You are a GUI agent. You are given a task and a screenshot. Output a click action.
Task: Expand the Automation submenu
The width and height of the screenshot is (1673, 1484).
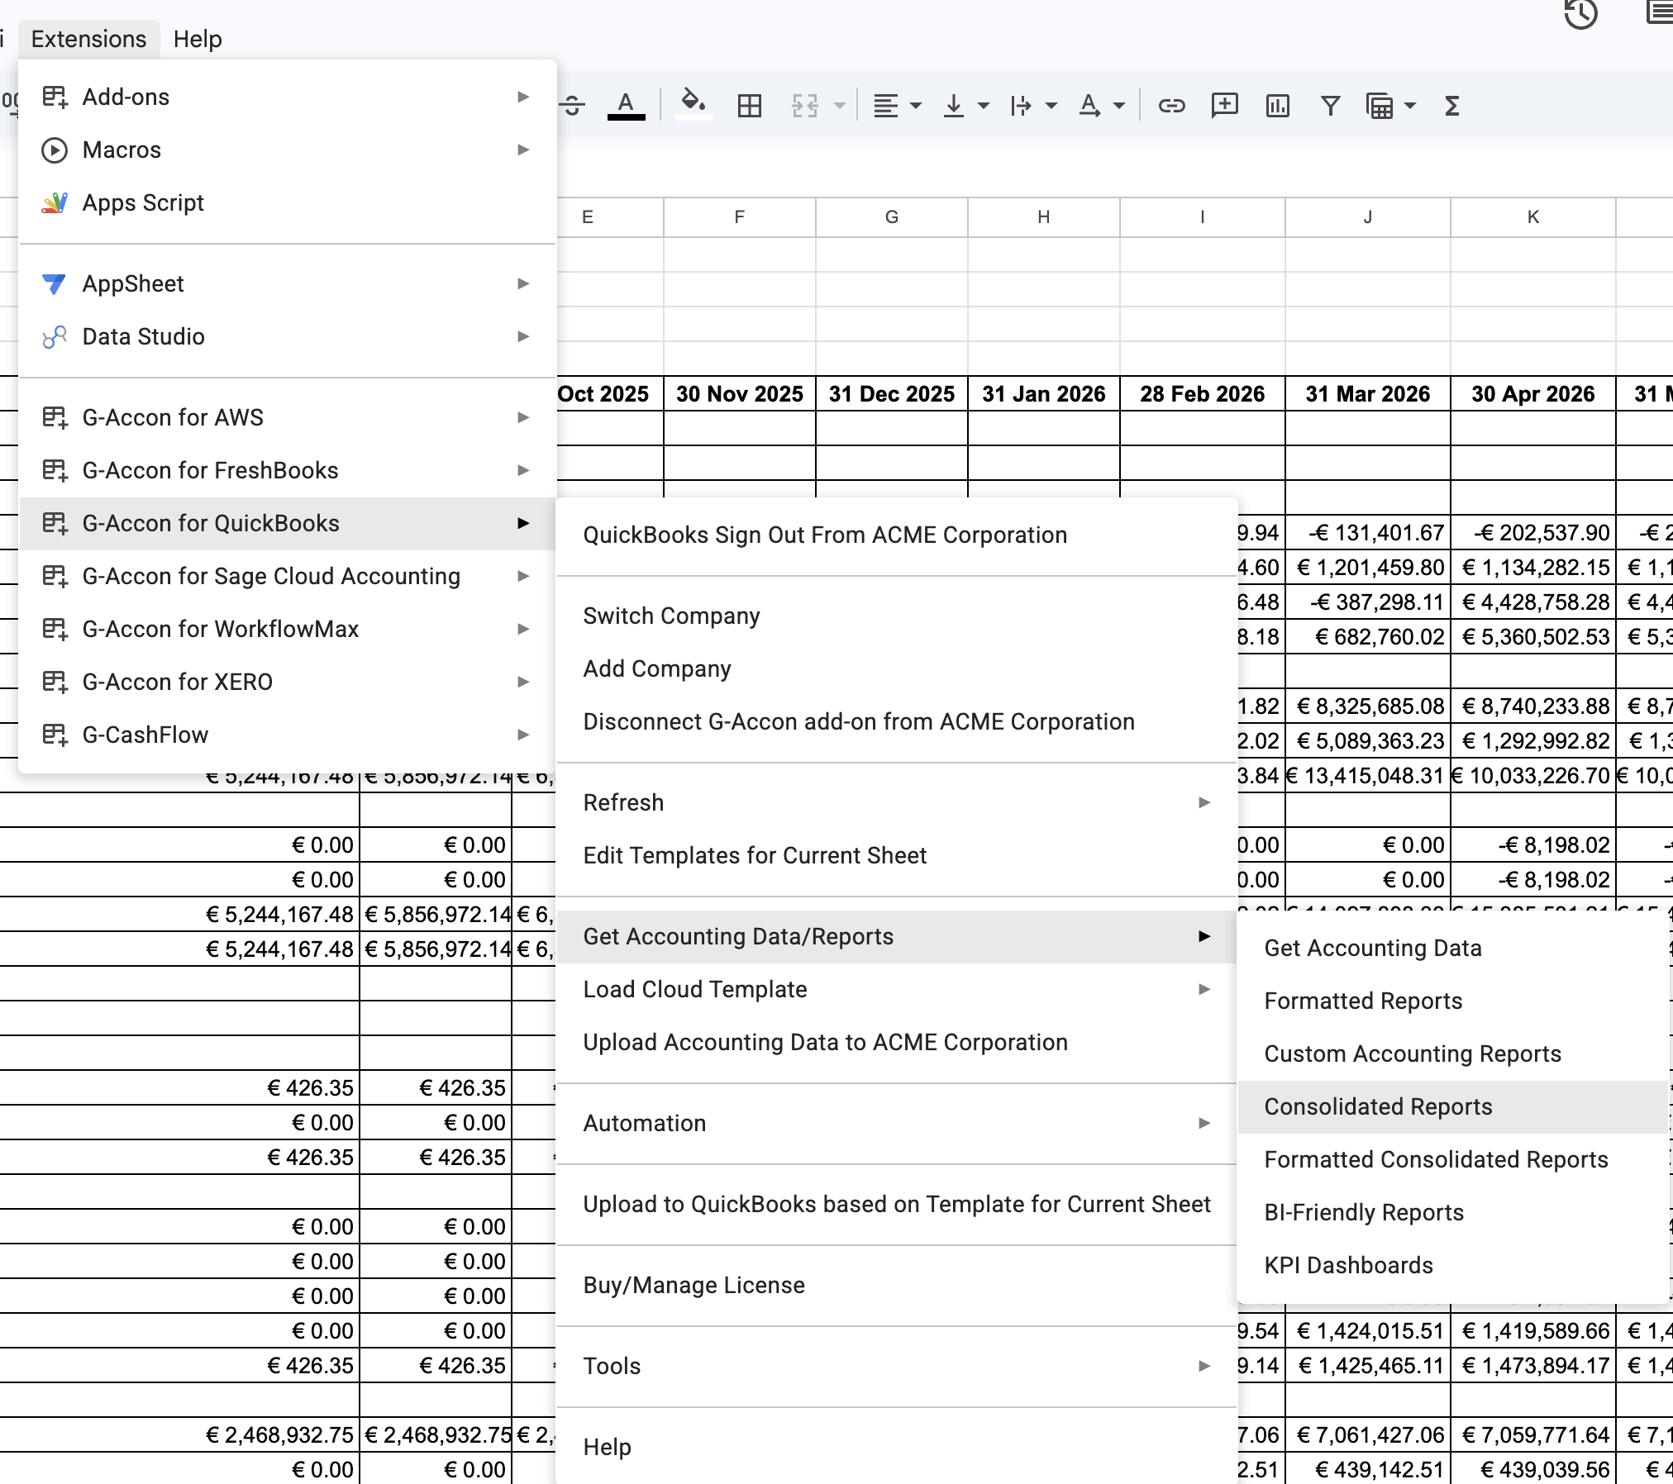click(x=897, y=1123)
